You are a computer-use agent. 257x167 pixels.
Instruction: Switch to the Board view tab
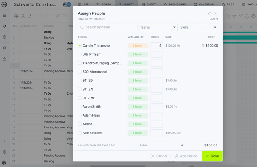pos(104,4)
